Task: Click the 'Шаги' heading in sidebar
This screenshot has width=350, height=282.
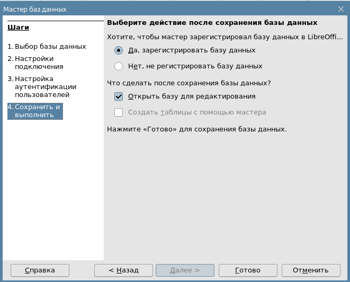Action: 19,28
